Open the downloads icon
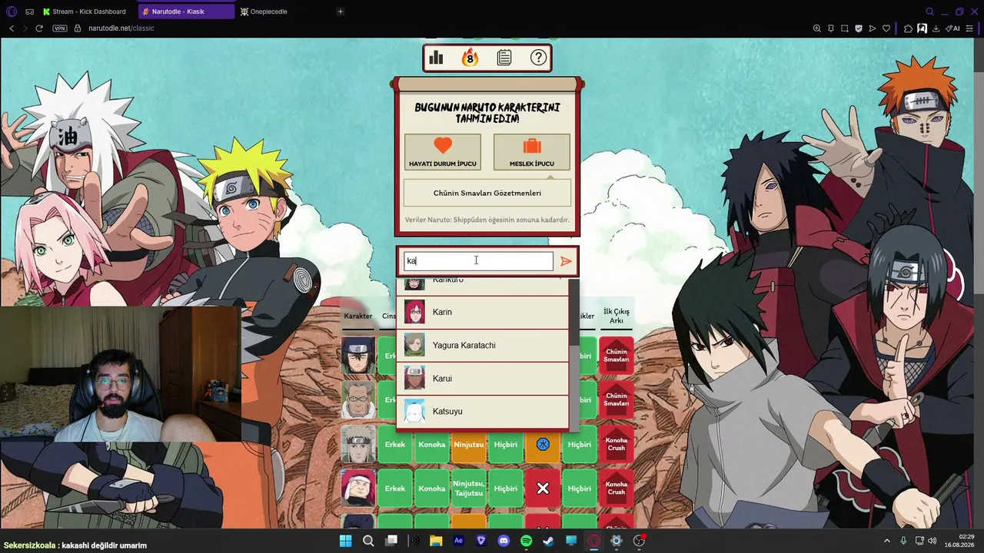 pos(936,28)
